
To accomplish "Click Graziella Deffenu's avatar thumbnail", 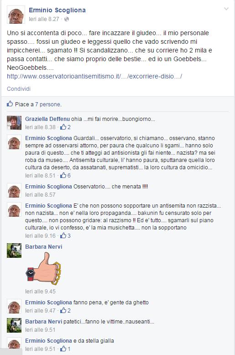I will [x=14, y=123].
